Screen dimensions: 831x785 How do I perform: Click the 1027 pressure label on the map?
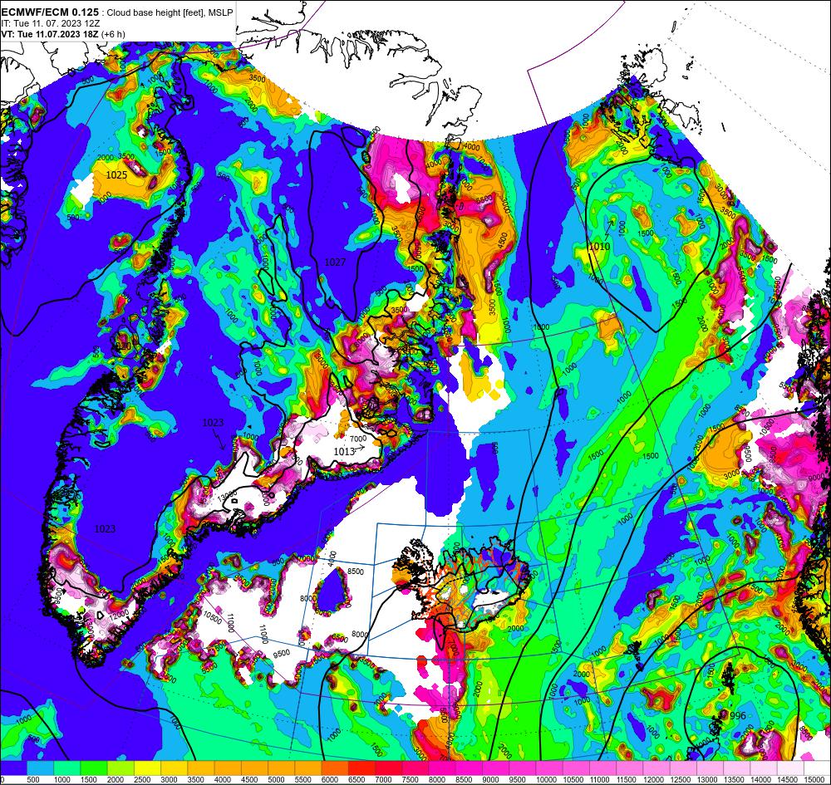pos(335,262)
